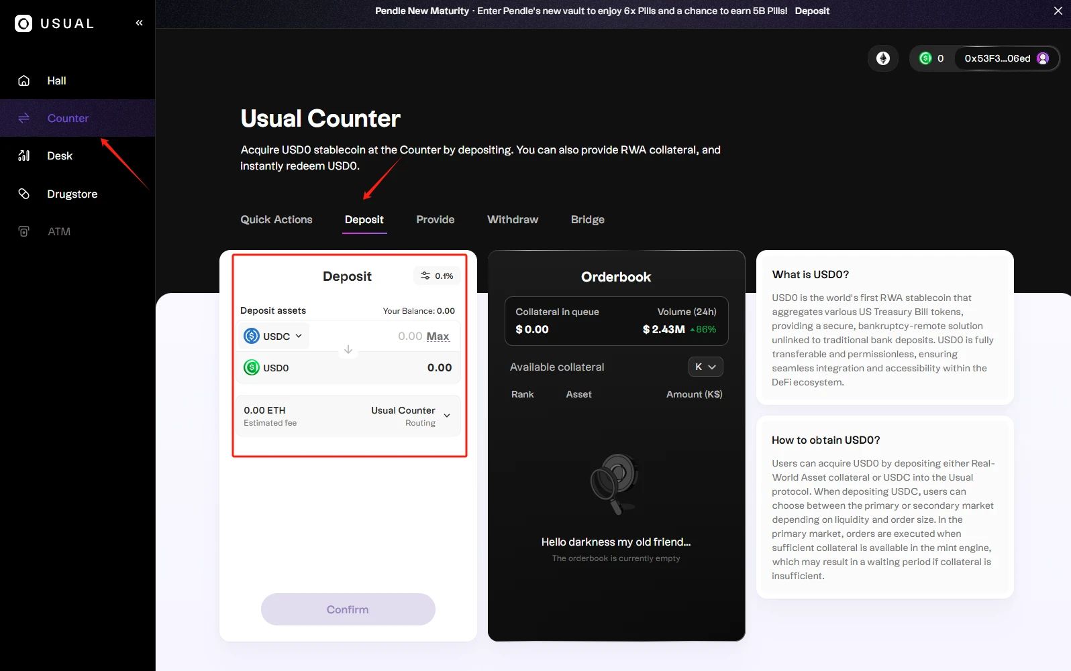Screen dimensions: 1071x671
Task: Open the Withdraw tab
Action: tap(513, 220)
